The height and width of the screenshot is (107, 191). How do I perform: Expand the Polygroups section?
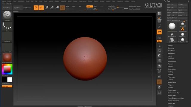[x=171, y=77]
